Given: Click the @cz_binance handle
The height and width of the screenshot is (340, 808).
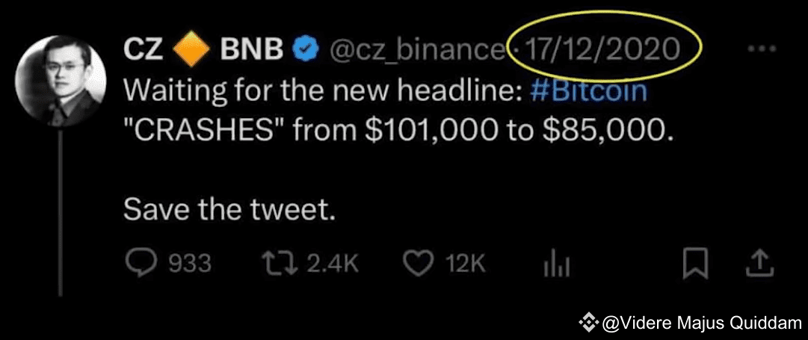Looking at the screenshot, I should (x=413, y=51).
